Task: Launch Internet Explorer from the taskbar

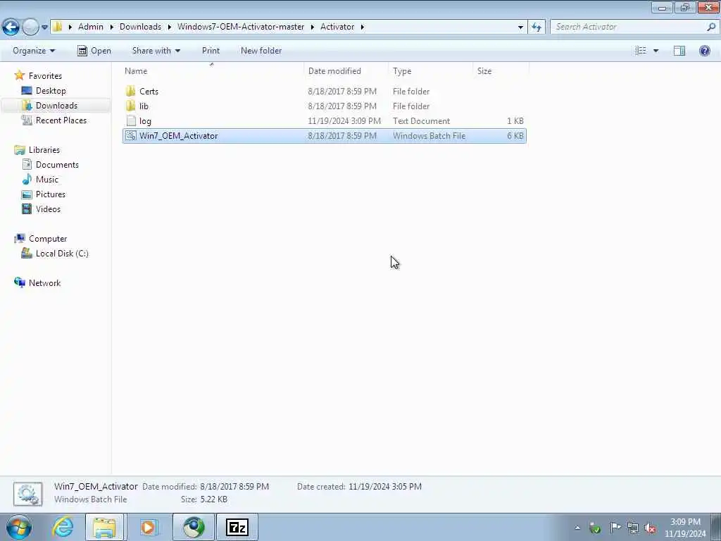Action: click(x=63, y=527)
